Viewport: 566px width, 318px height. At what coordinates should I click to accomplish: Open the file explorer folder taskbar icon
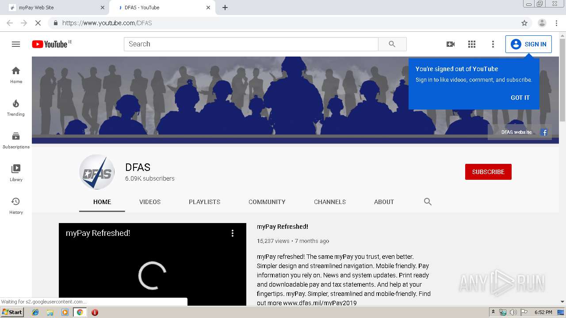pos(50,312)
